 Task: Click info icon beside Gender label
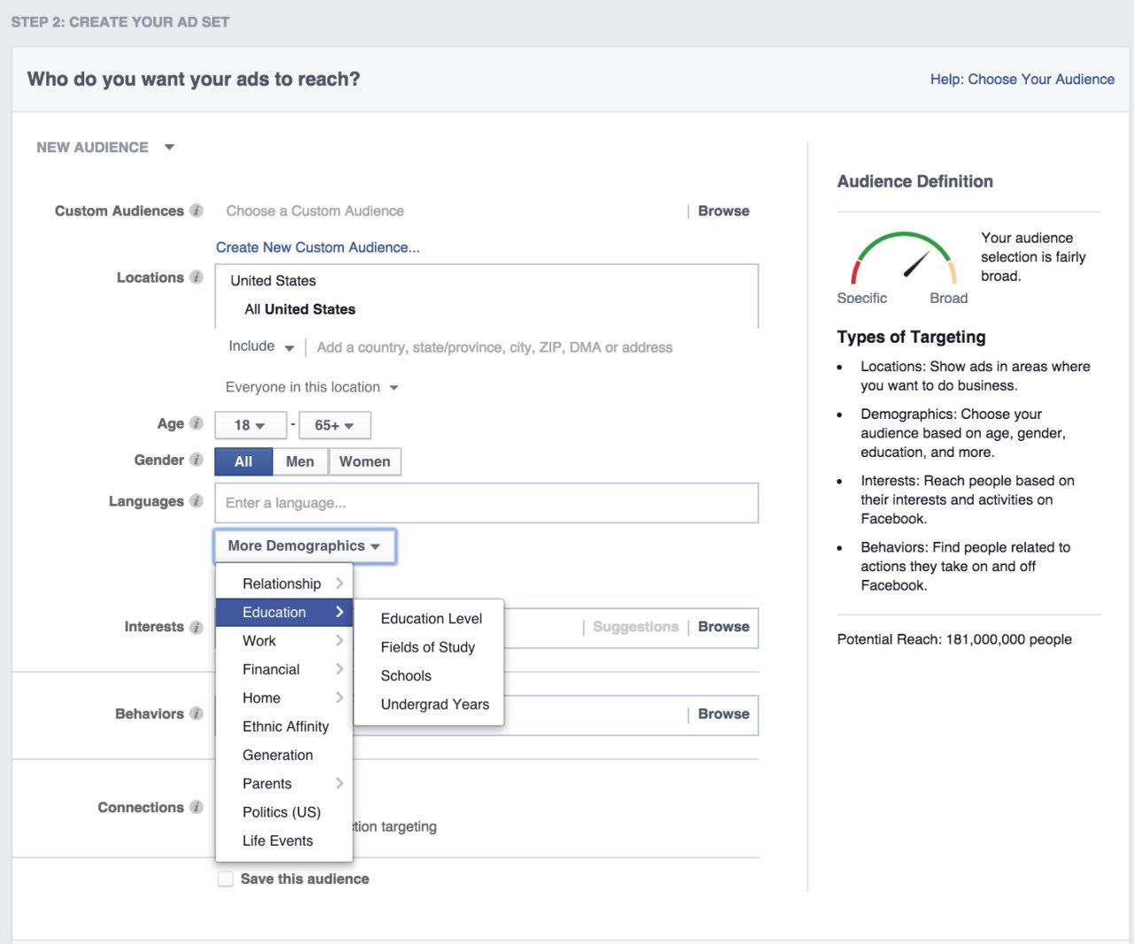coord(197,460)
